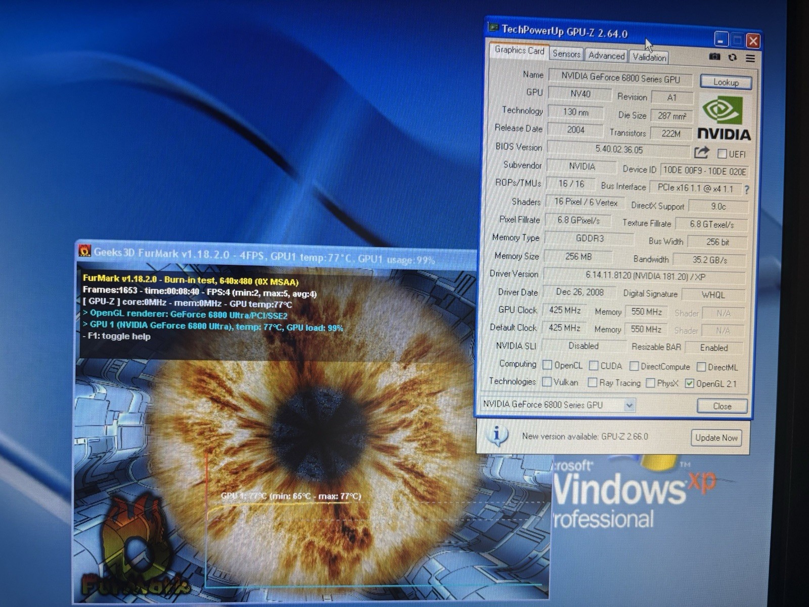The image size is (809, 607).
Task: Click the FurMark OpenGL renderer text line
Action: coord(186,315)
